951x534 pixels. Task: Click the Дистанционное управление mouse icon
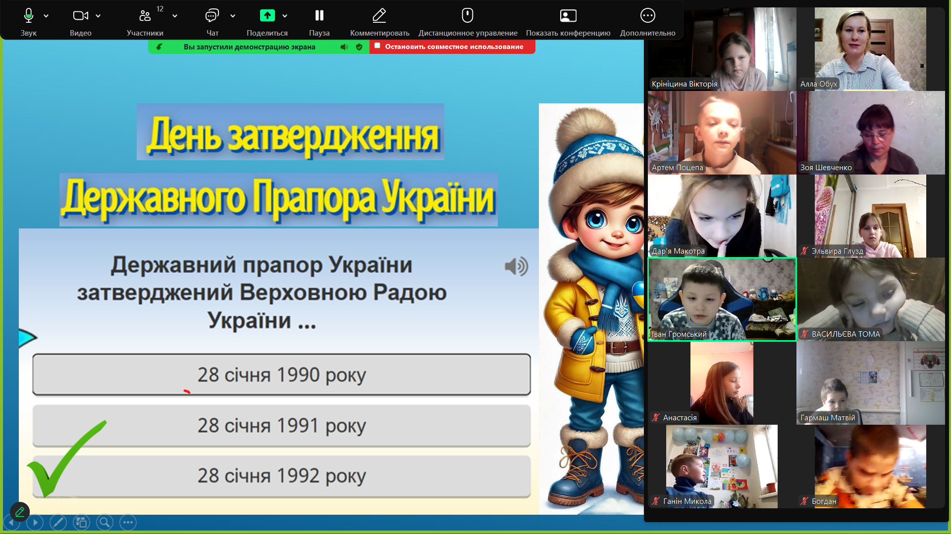tap(468, 15)
